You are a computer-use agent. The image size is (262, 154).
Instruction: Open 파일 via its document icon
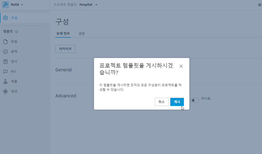pyautogui.click(x=5, y=42)
